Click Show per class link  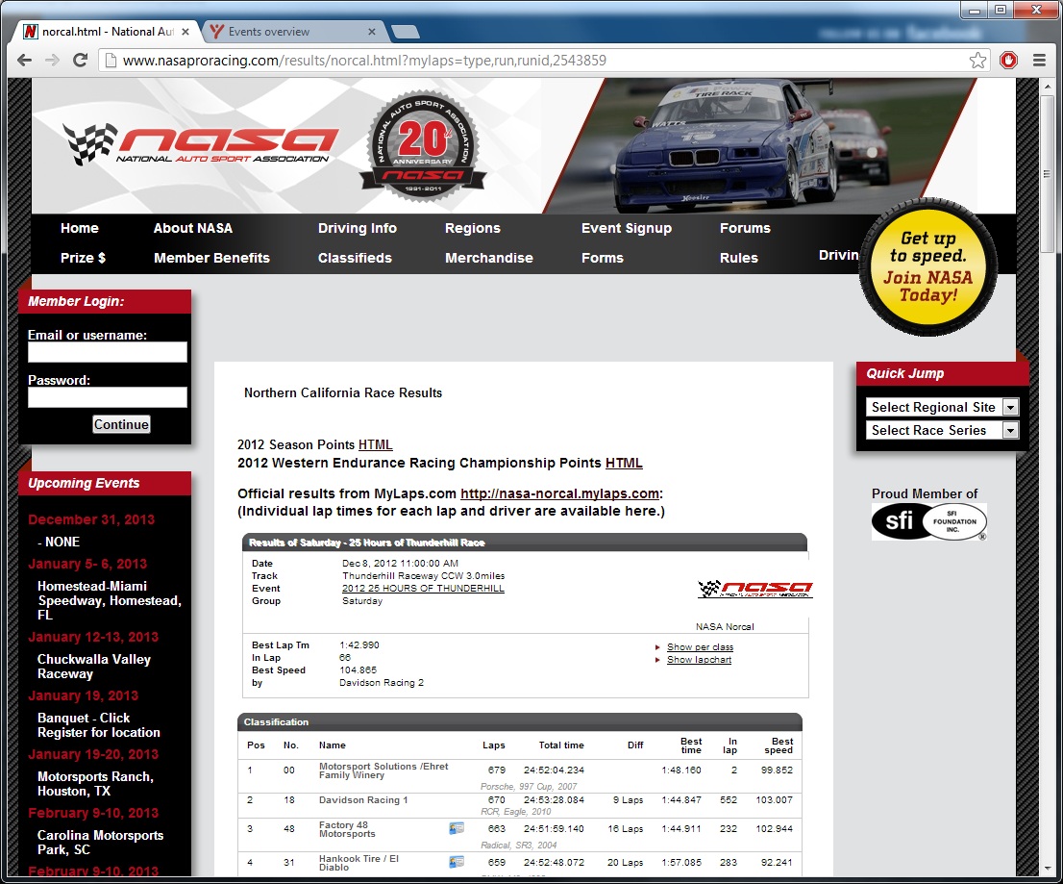[x=700, y=647]
